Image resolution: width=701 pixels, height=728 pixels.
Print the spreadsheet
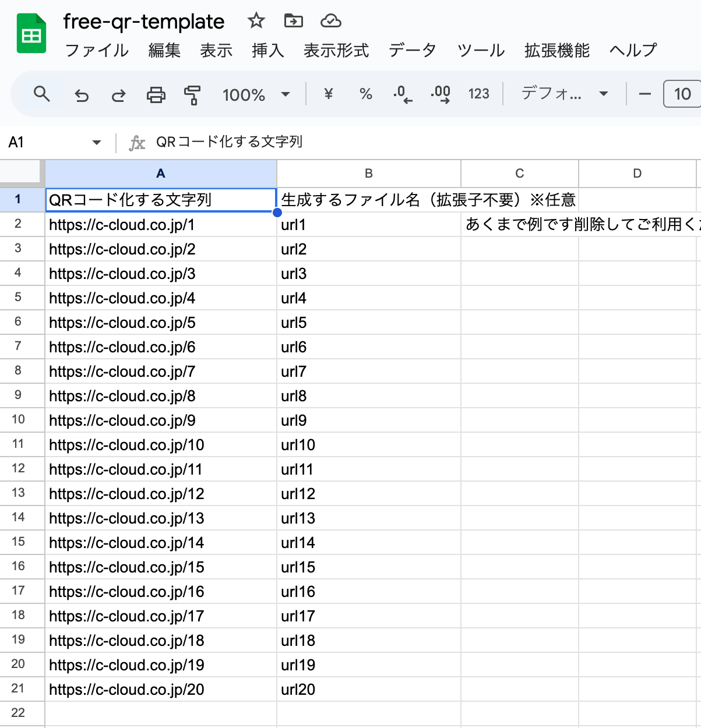[156, 94]
